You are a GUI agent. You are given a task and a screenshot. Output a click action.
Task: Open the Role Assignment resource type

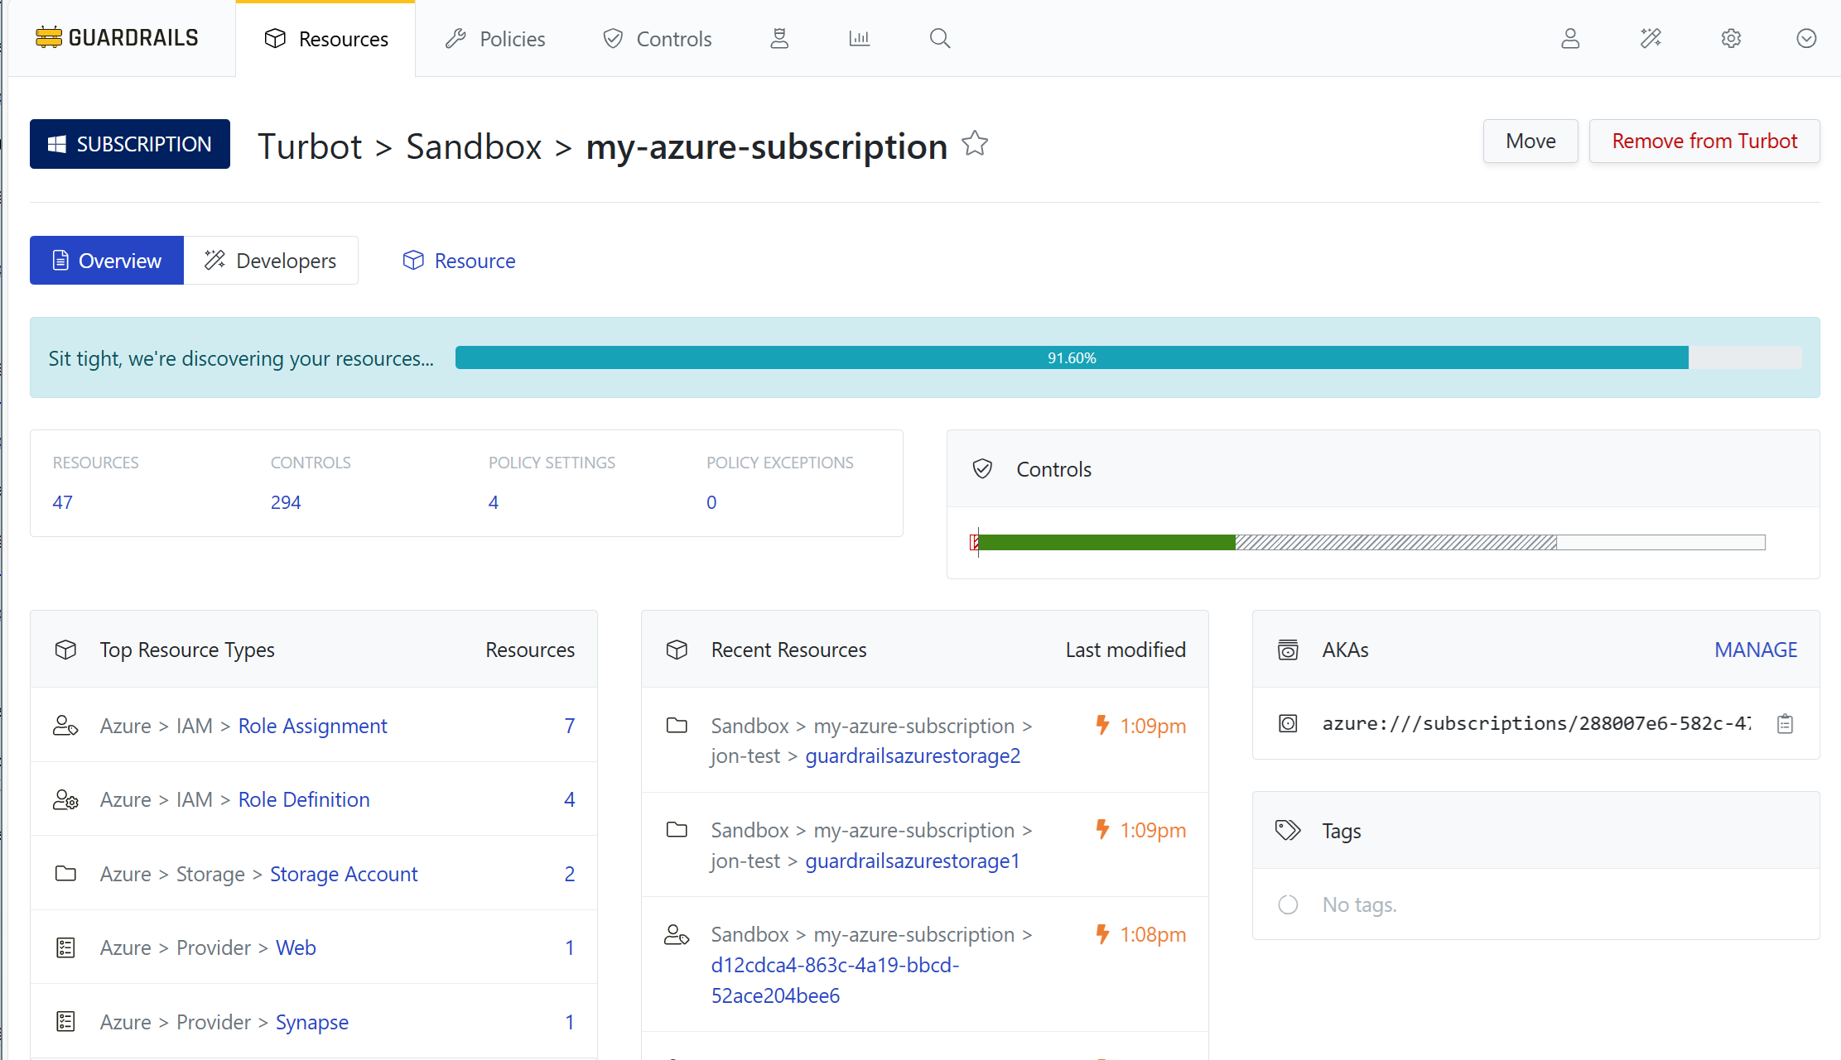pyautogui.click(x=312, y=726)
